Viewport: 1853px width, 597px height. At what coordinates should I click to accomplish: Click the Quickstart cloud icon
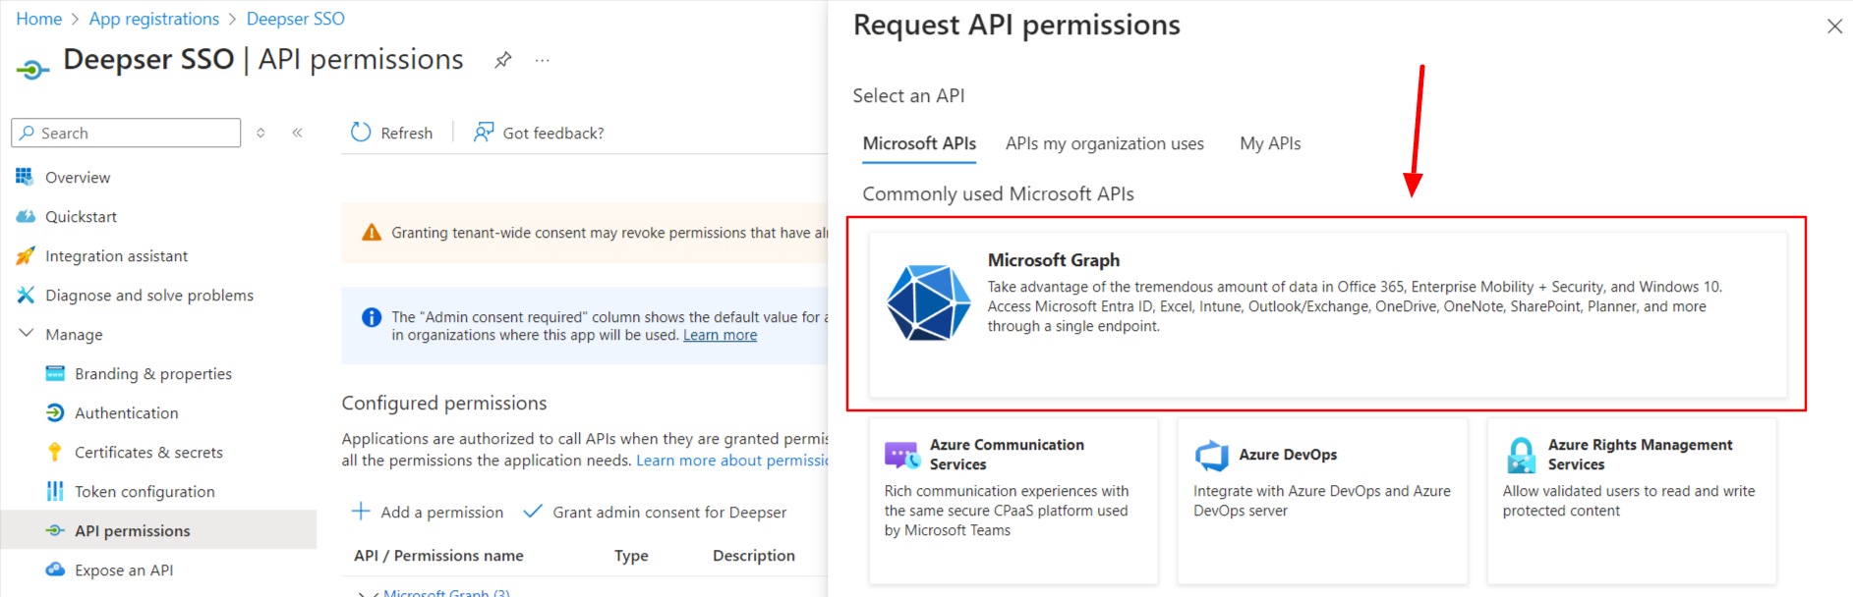tap(25, 216)
